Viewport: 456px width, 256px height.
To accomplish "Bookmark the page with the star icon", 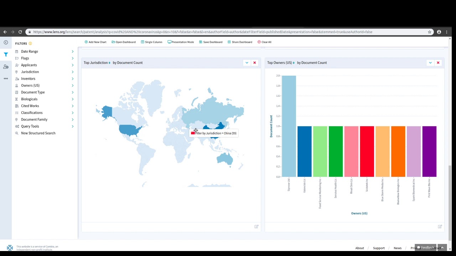I will click(x=430, y=32).
